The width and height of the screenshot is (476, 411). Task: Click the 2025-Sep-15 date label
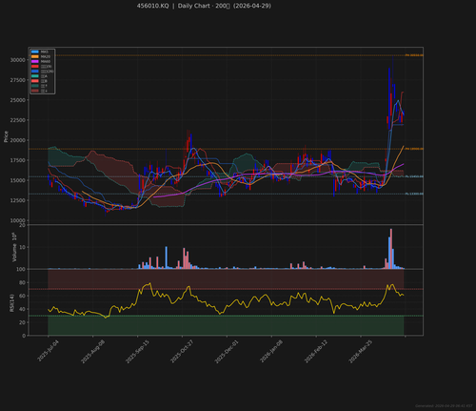[x=137, y=351]
